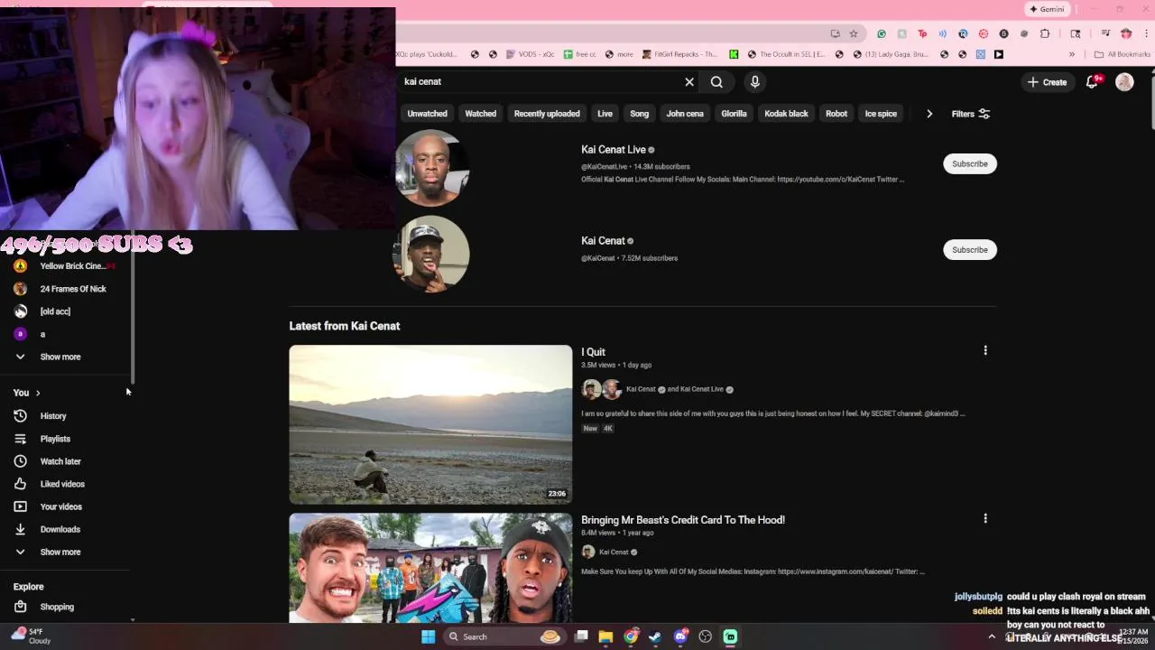Image resolution: width=1155 pixels, height=650 pixels.
Task: Clear the YouTube search box with the X
Action: [689, 82]
